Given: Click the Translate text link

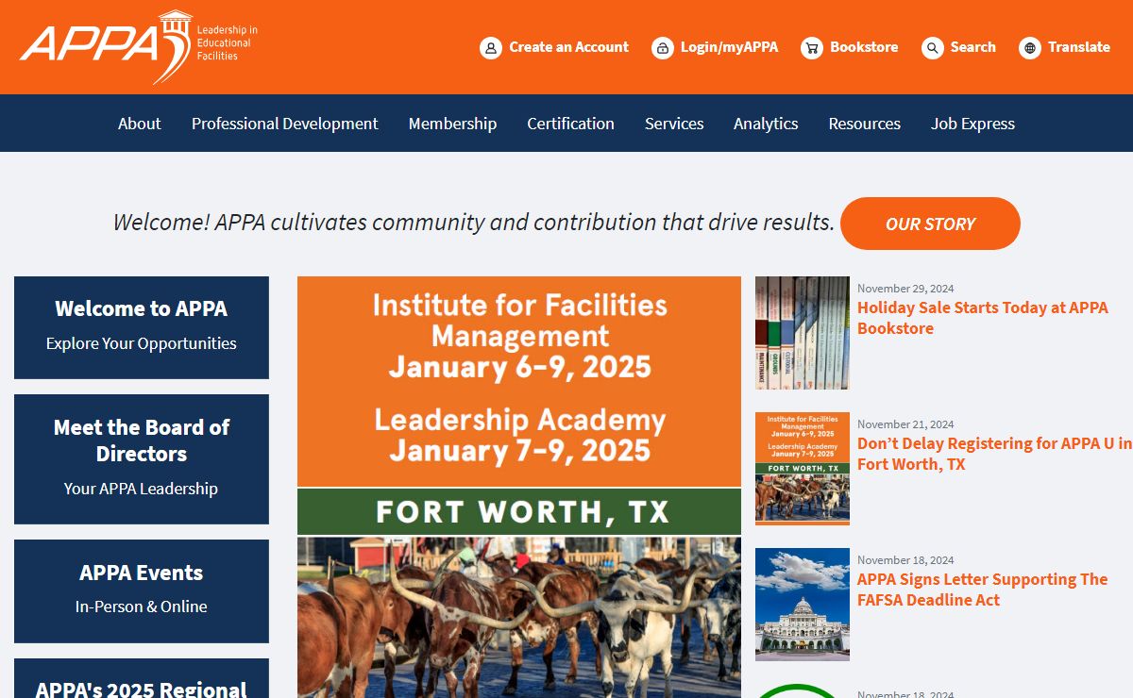Looking at the screenshot, I should click(x=1079, y=47).
